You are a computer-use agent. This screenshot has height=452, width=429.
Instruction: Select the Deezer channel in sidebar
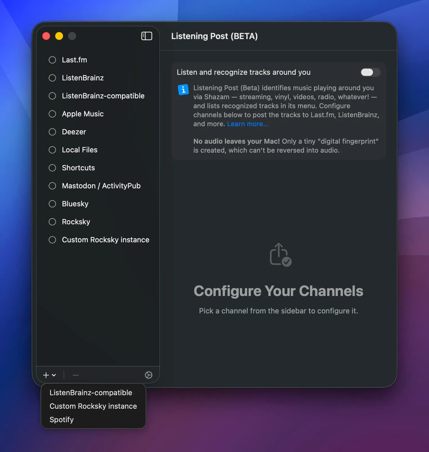74,132
